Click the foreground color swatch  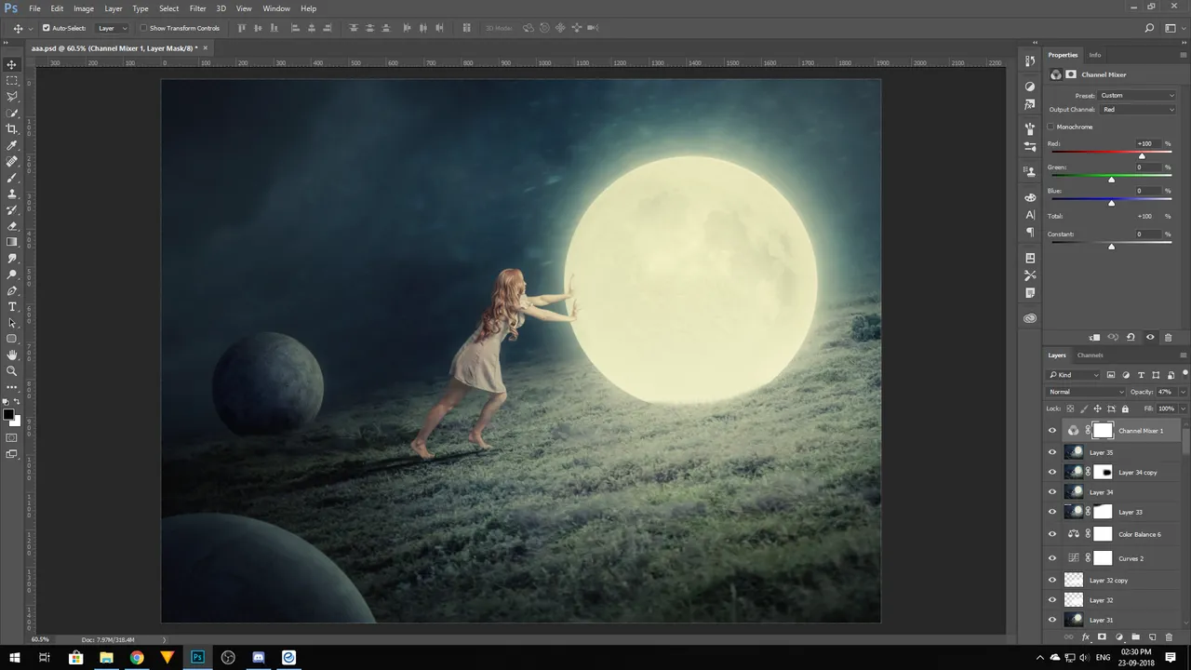[8, 414]
